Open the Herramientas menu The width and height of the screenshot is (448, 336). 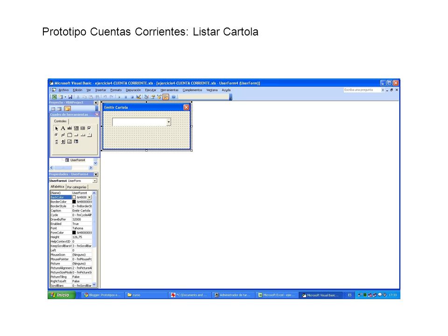pos(169,90)
